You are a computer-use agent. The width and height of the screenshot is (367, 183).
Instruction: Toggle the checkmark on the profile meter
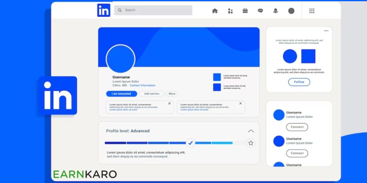point(190,142)
